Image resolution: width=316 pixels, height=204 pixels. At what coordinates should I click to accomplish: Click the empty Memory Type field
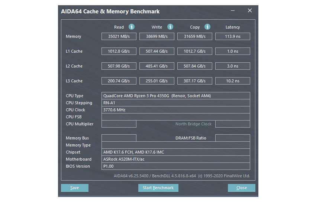coord(176,145)
